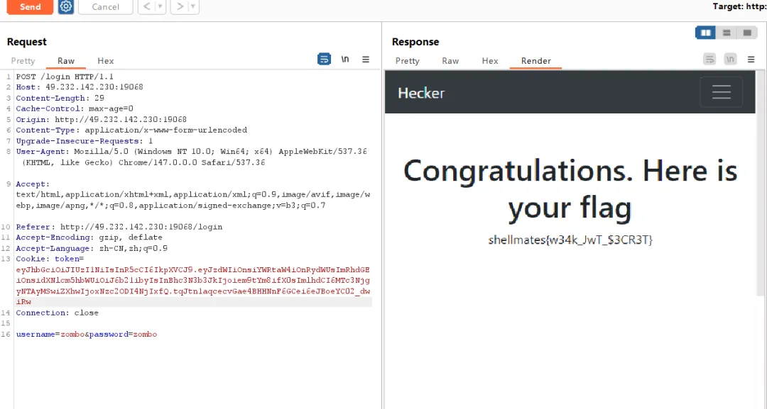This screenshot has height=409, width=767.
Task: Click Cookie: token= header line
Action: pos(50,259)
